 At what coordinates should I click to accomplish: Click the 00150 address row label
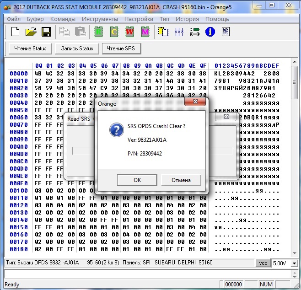(x=19, y=227)
